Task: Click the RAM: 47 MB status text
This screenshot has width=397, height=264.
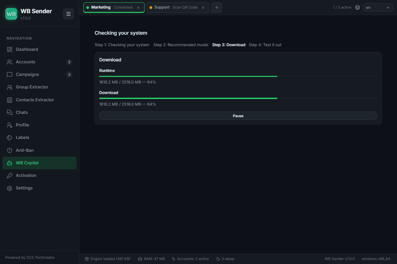Action: pyautogui.click(x=154, y=259)
